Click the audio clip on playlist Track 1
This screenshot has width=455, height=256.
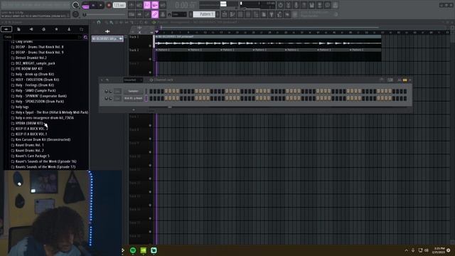tap(268, 42)
